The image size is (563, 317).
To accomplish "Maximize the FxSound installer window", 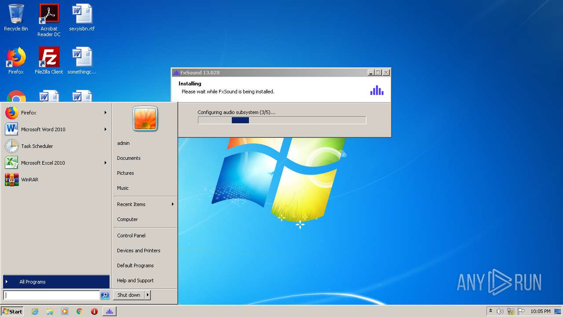I will [378, 73].
